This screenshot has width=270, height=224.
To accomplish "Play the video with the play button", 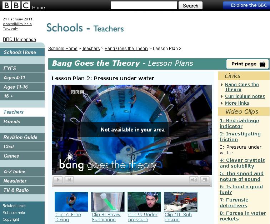I will point(58,180).
